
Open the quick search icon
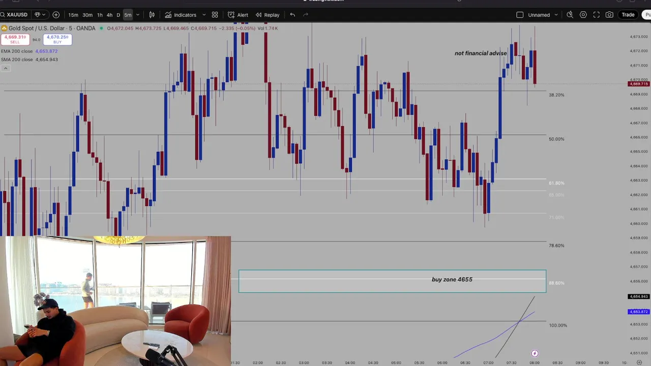(570, 15)
